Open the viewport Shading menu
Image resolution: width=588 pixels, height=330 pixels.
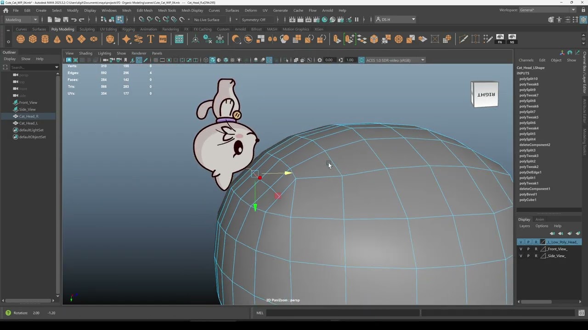coord(85,53)
